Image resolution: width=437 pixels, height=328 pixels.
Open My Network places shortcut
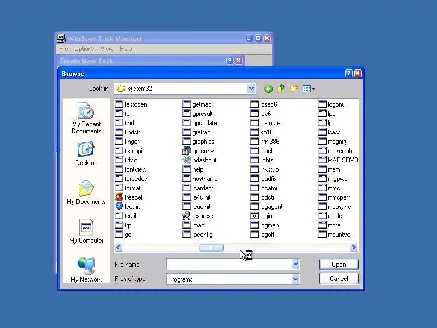(x=86, y=270)
